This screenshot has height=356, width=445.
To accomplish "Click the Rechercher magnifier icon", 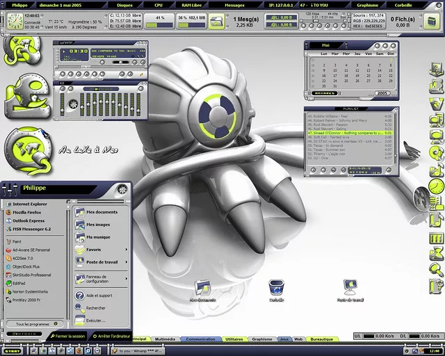I will 81,307.
